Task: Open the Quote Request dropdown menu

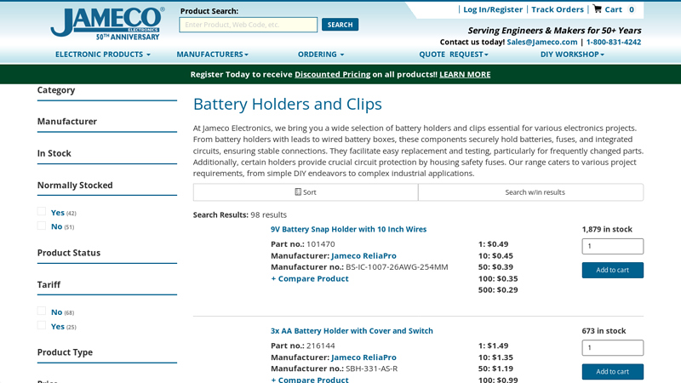Action: click(x=454, y=54)
